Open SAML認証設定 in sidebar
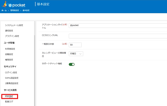This screenshot has height=106, width=167. pyautogui.click(x=12, y=78)
